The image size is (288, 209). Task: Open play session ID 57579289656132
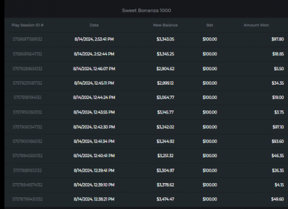[x=28, y=69]
